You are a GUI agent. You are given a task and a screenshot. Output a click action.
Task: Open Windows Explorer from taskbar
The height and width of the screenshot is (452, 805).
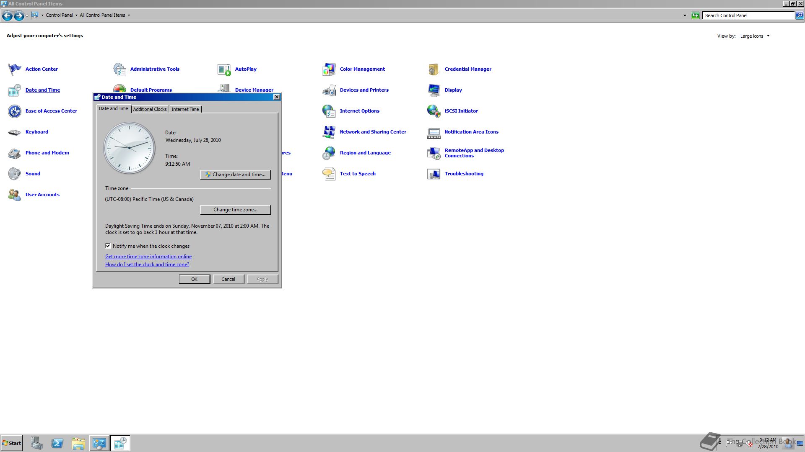[78, 443]
